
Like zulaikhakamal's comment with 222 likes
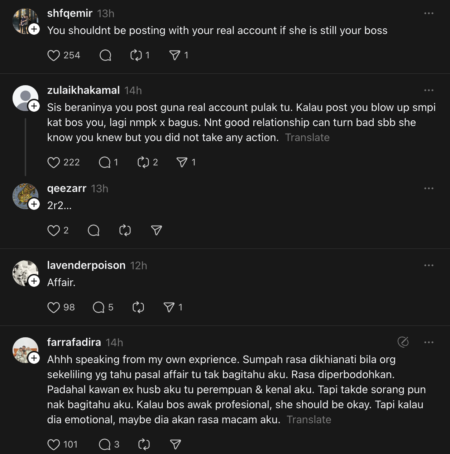click(x=54, y=163)
